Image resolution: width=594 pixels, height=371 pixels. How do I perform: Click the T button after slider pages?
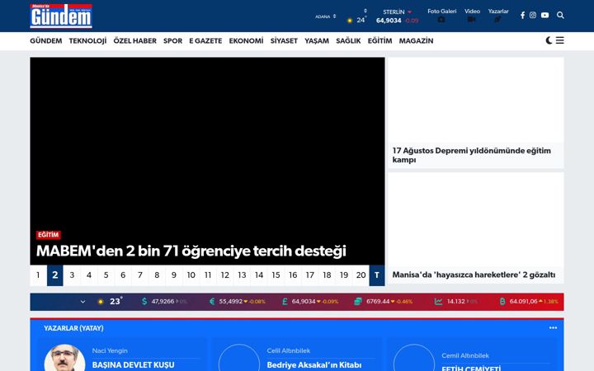coord(377,275)
